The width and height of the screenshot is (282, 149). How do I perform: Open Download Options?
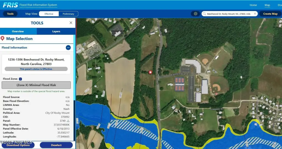18,145
